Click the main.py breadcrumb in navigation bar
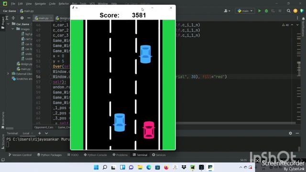306x172 pixels. pyautogui.click(x=27, y=11)
